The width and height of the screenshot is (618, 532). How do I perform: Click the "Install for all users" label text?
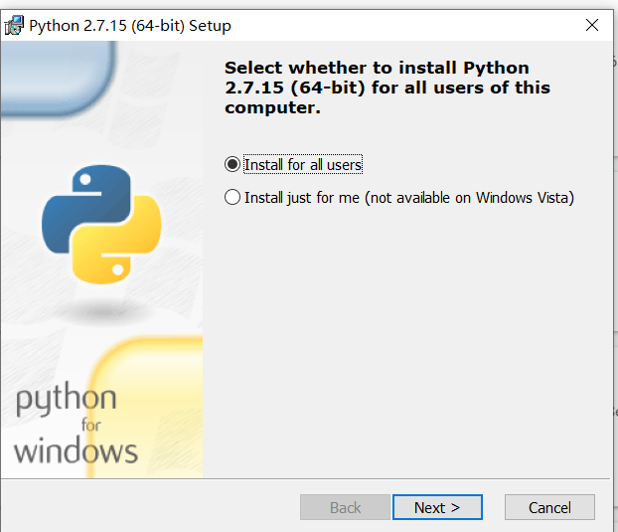click(x=303, y=164)
